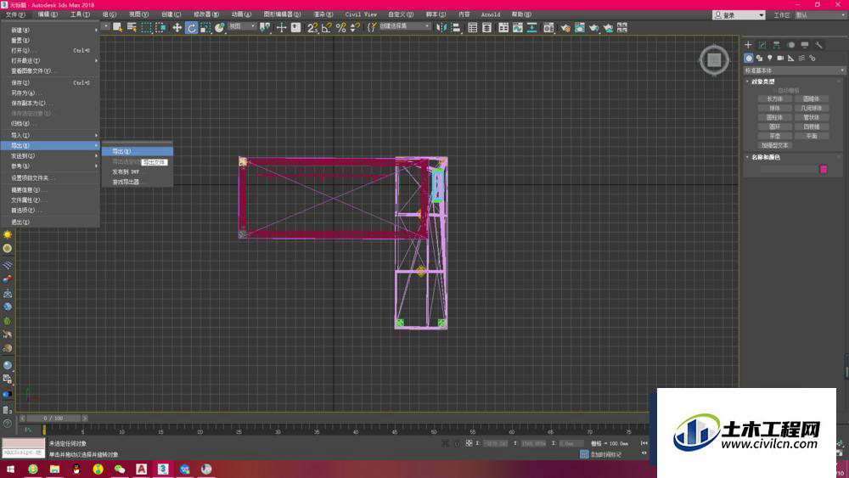Select Helpers category icon

[790, 58]
